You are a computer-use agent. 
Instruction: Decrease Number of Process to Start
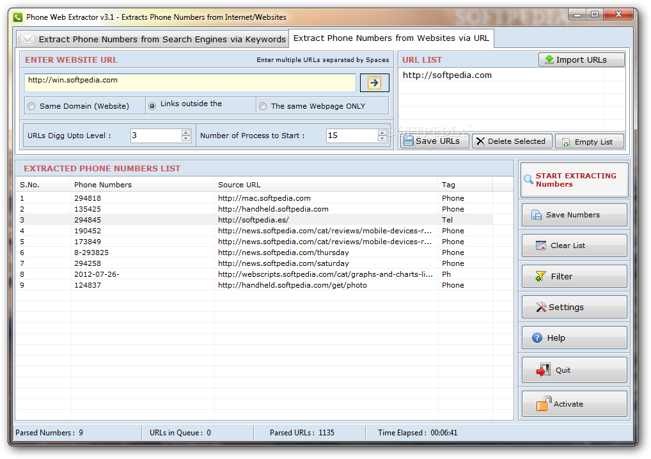[382, 139]
